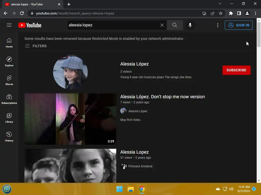Open Subscriptions in the sidebar
The height and width of the screenshot is (195, 261).
pos(9,99)
